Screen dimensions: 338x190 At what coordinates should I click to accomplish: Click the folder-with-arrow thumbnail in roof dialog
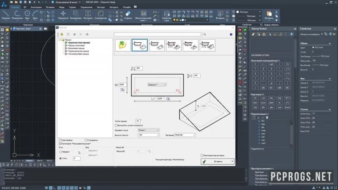click(123, 45)
